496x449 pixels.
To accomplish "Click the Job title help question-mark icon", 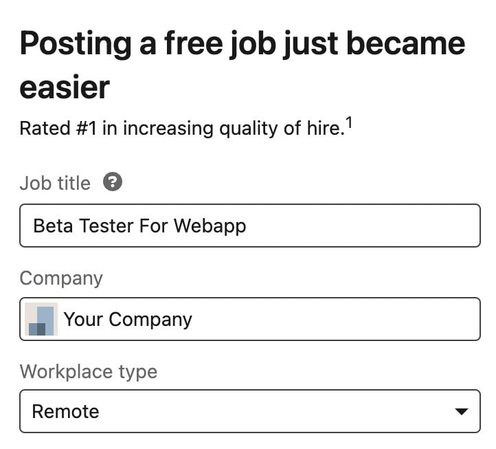I will (113, 182).
